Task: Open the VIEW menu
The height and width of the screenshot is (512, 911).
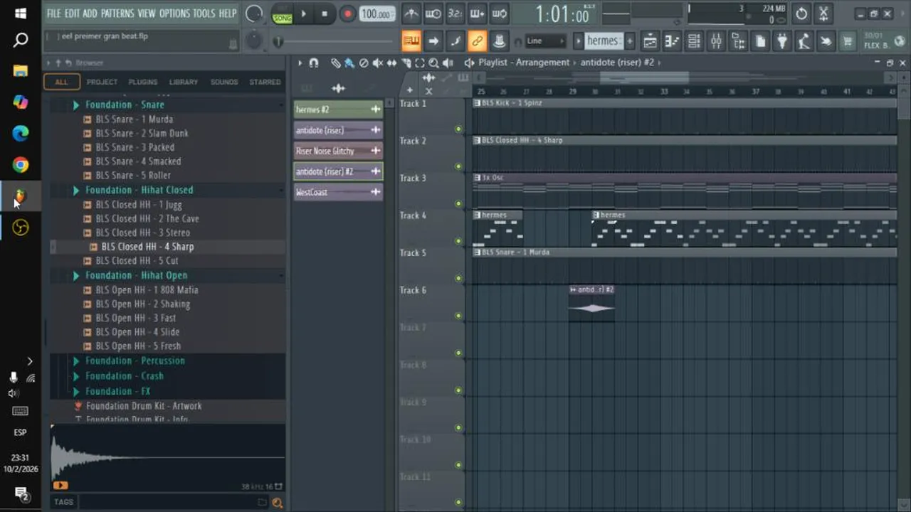Action: (x=146, y=14)
